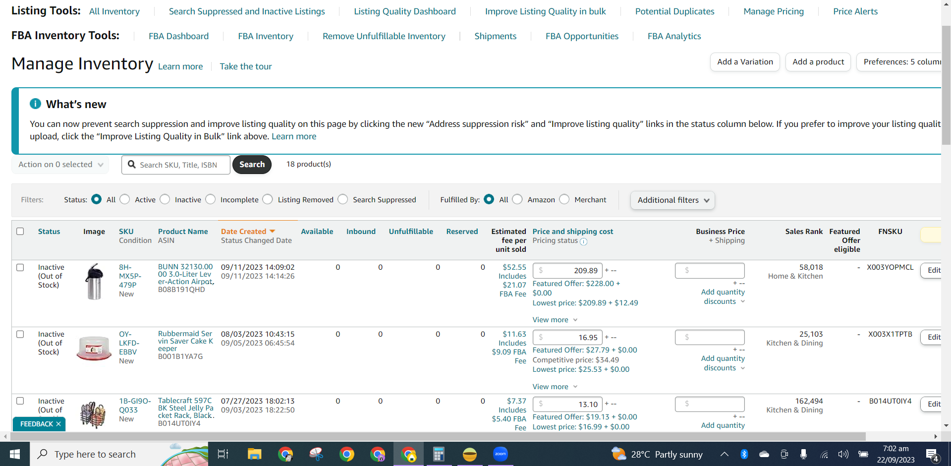Open the Wi-Fi network tray icon
Screen dimensions: 951x466
824,454
